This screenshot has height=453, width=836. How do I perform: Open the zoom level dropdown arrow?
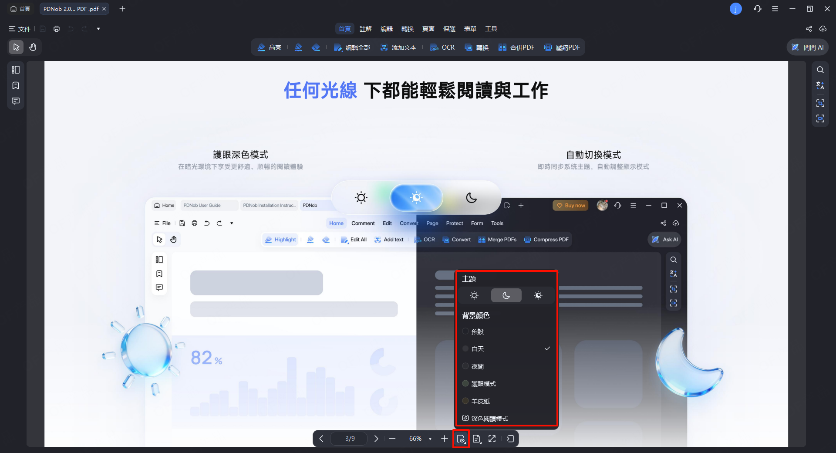[430, 439]
